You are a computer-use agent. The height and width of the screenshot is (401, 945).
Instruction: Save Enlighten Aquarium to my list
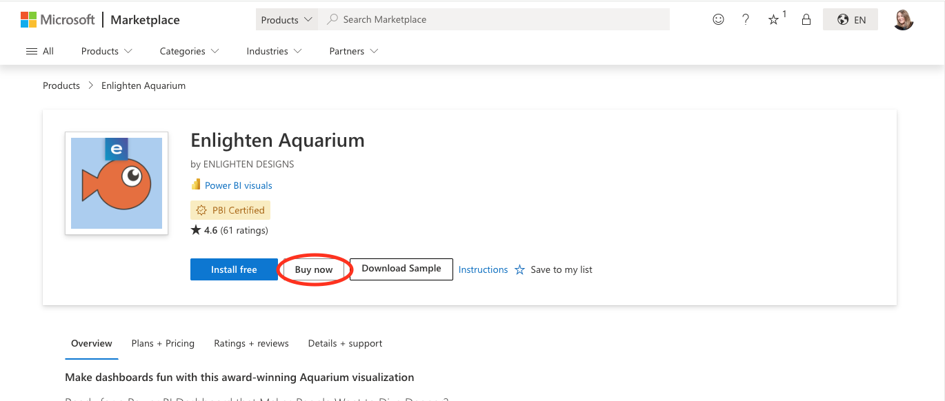(x=554, y=269)
